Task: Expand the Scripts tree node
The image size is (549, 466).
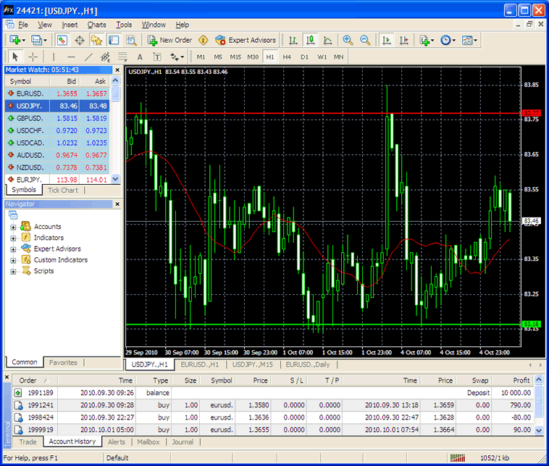Action: [13, 272]
